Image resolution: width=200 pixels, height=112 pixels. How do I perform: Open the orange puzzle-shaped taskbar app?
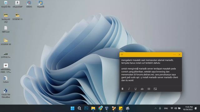point(114,108)
